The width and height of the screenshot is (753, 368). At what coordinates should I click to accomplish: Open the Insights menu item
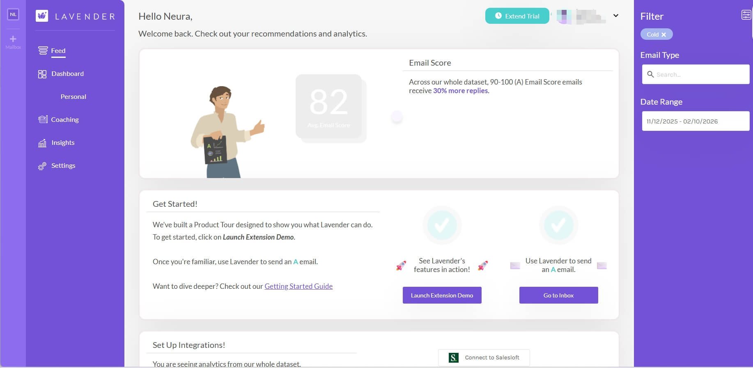63,143
